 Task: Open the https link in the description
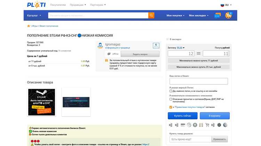click(146, 144)
